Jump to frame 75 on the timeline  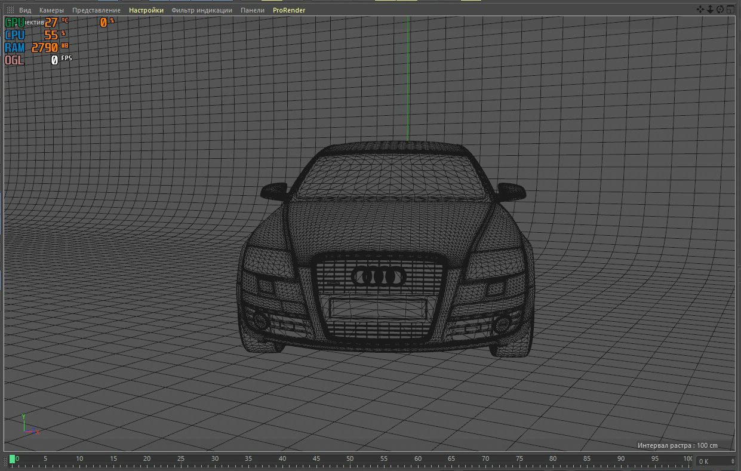coord(519,459)
